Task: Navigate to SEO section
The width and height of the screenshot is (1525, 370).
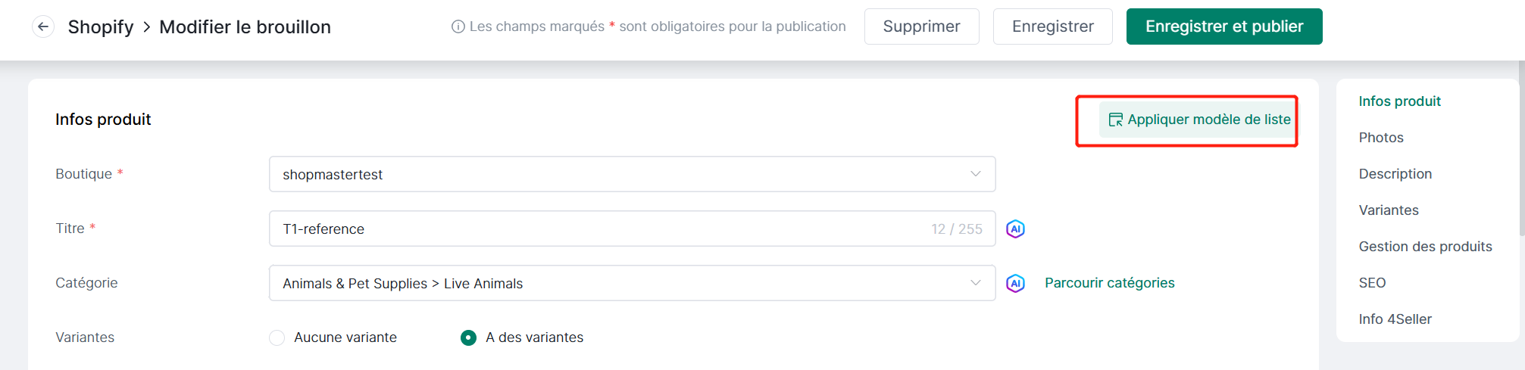Action: [1372, 283]
